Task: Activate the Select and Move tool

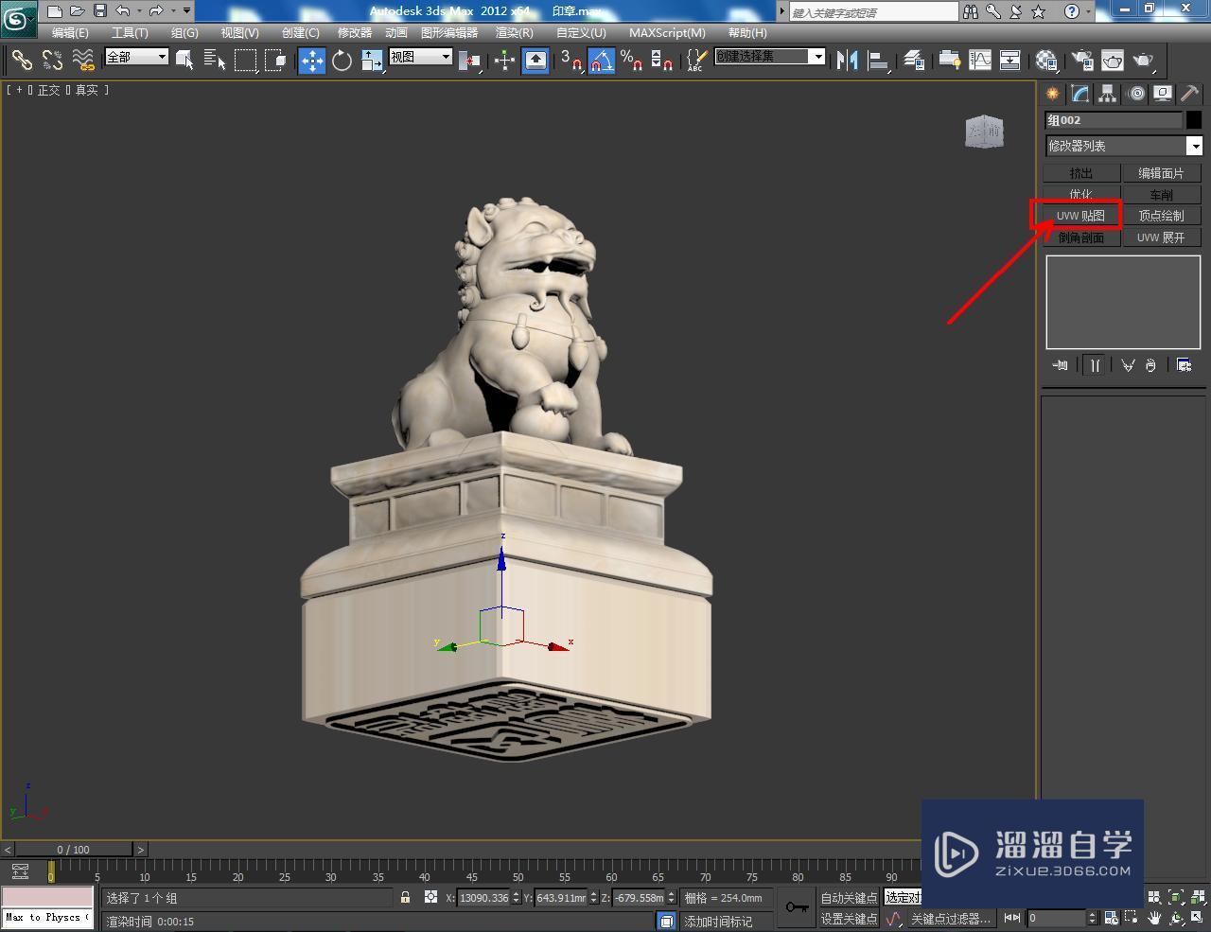Action: (311, 61)
